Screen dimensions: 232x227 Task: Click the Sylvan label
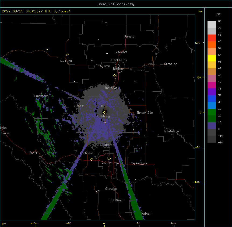point(105,66)
